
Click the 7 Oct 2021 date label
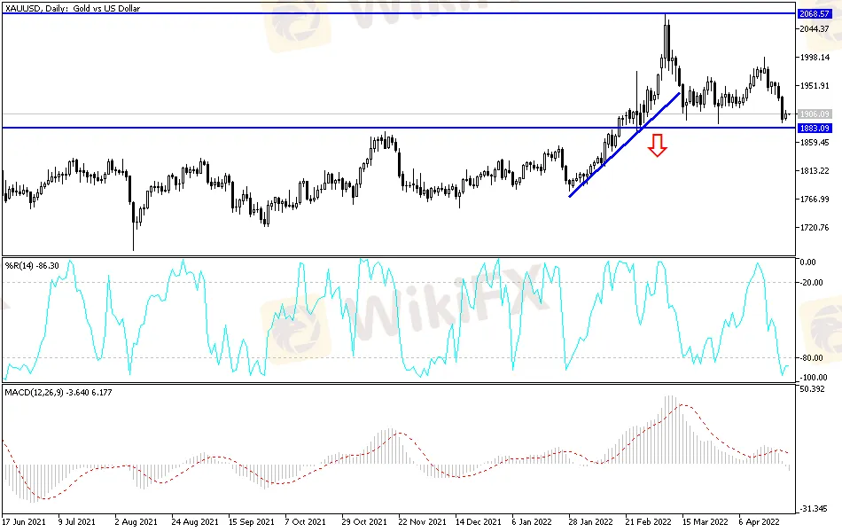pyautogui.click(x=305, y=521)
